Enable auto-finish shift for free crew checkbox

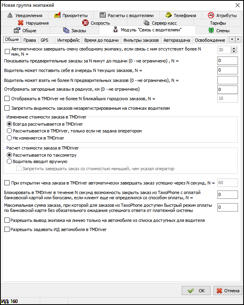point(7,51)
